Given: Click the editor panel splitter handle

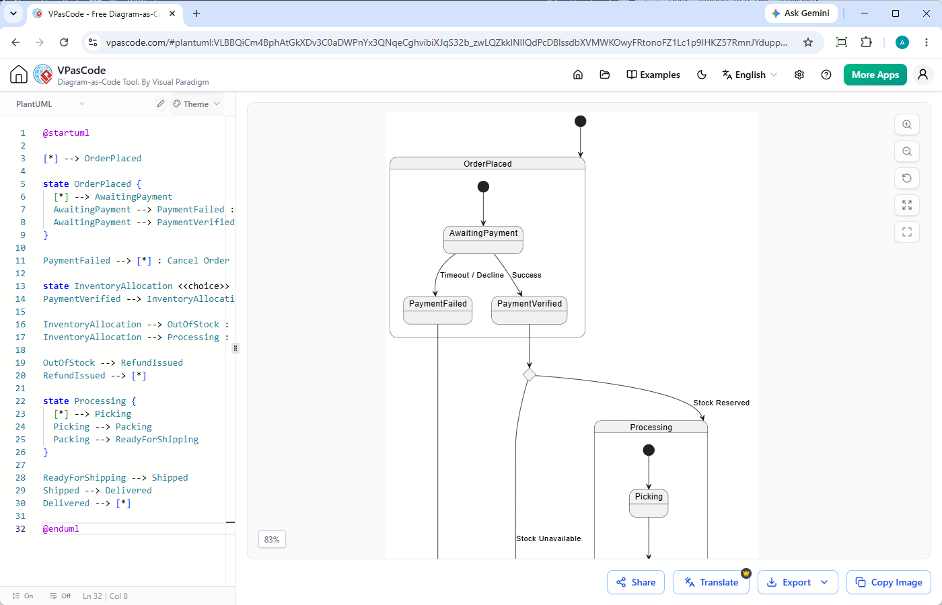Looking at the screenshot, I should point(235,348).
